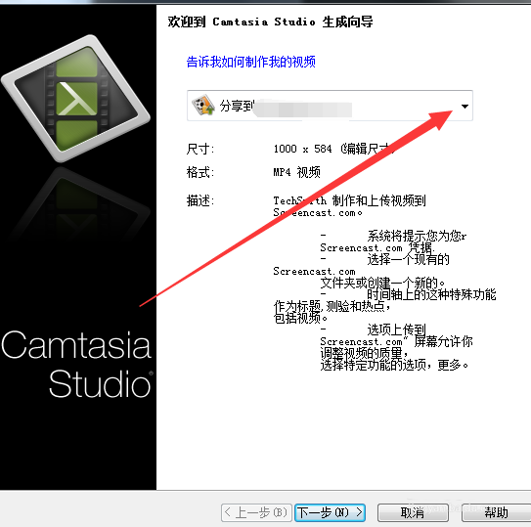
Task: Expand the 分享到 preset dropdown arrow
Action: click(465, 107)
